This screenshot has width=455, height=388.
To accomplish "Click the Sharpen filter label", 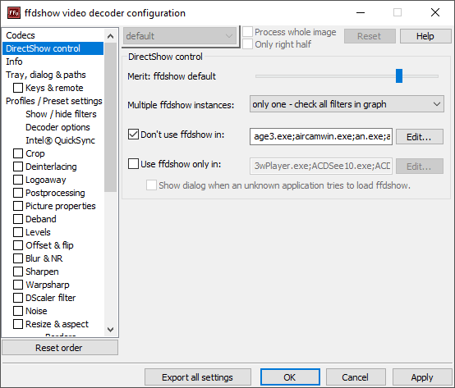I will [42, 272].
